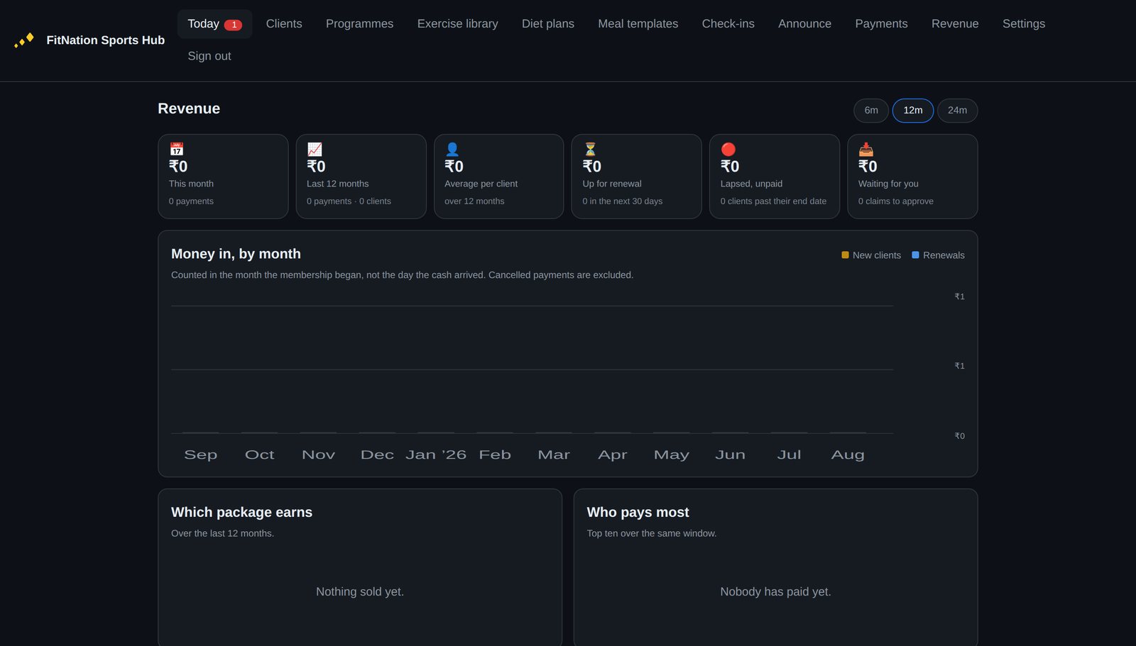Click the FitNation Sports Hub logo icon
The width and height of the screenshot is (1136, 646).
pyautogui.click(x=24, y=40)
